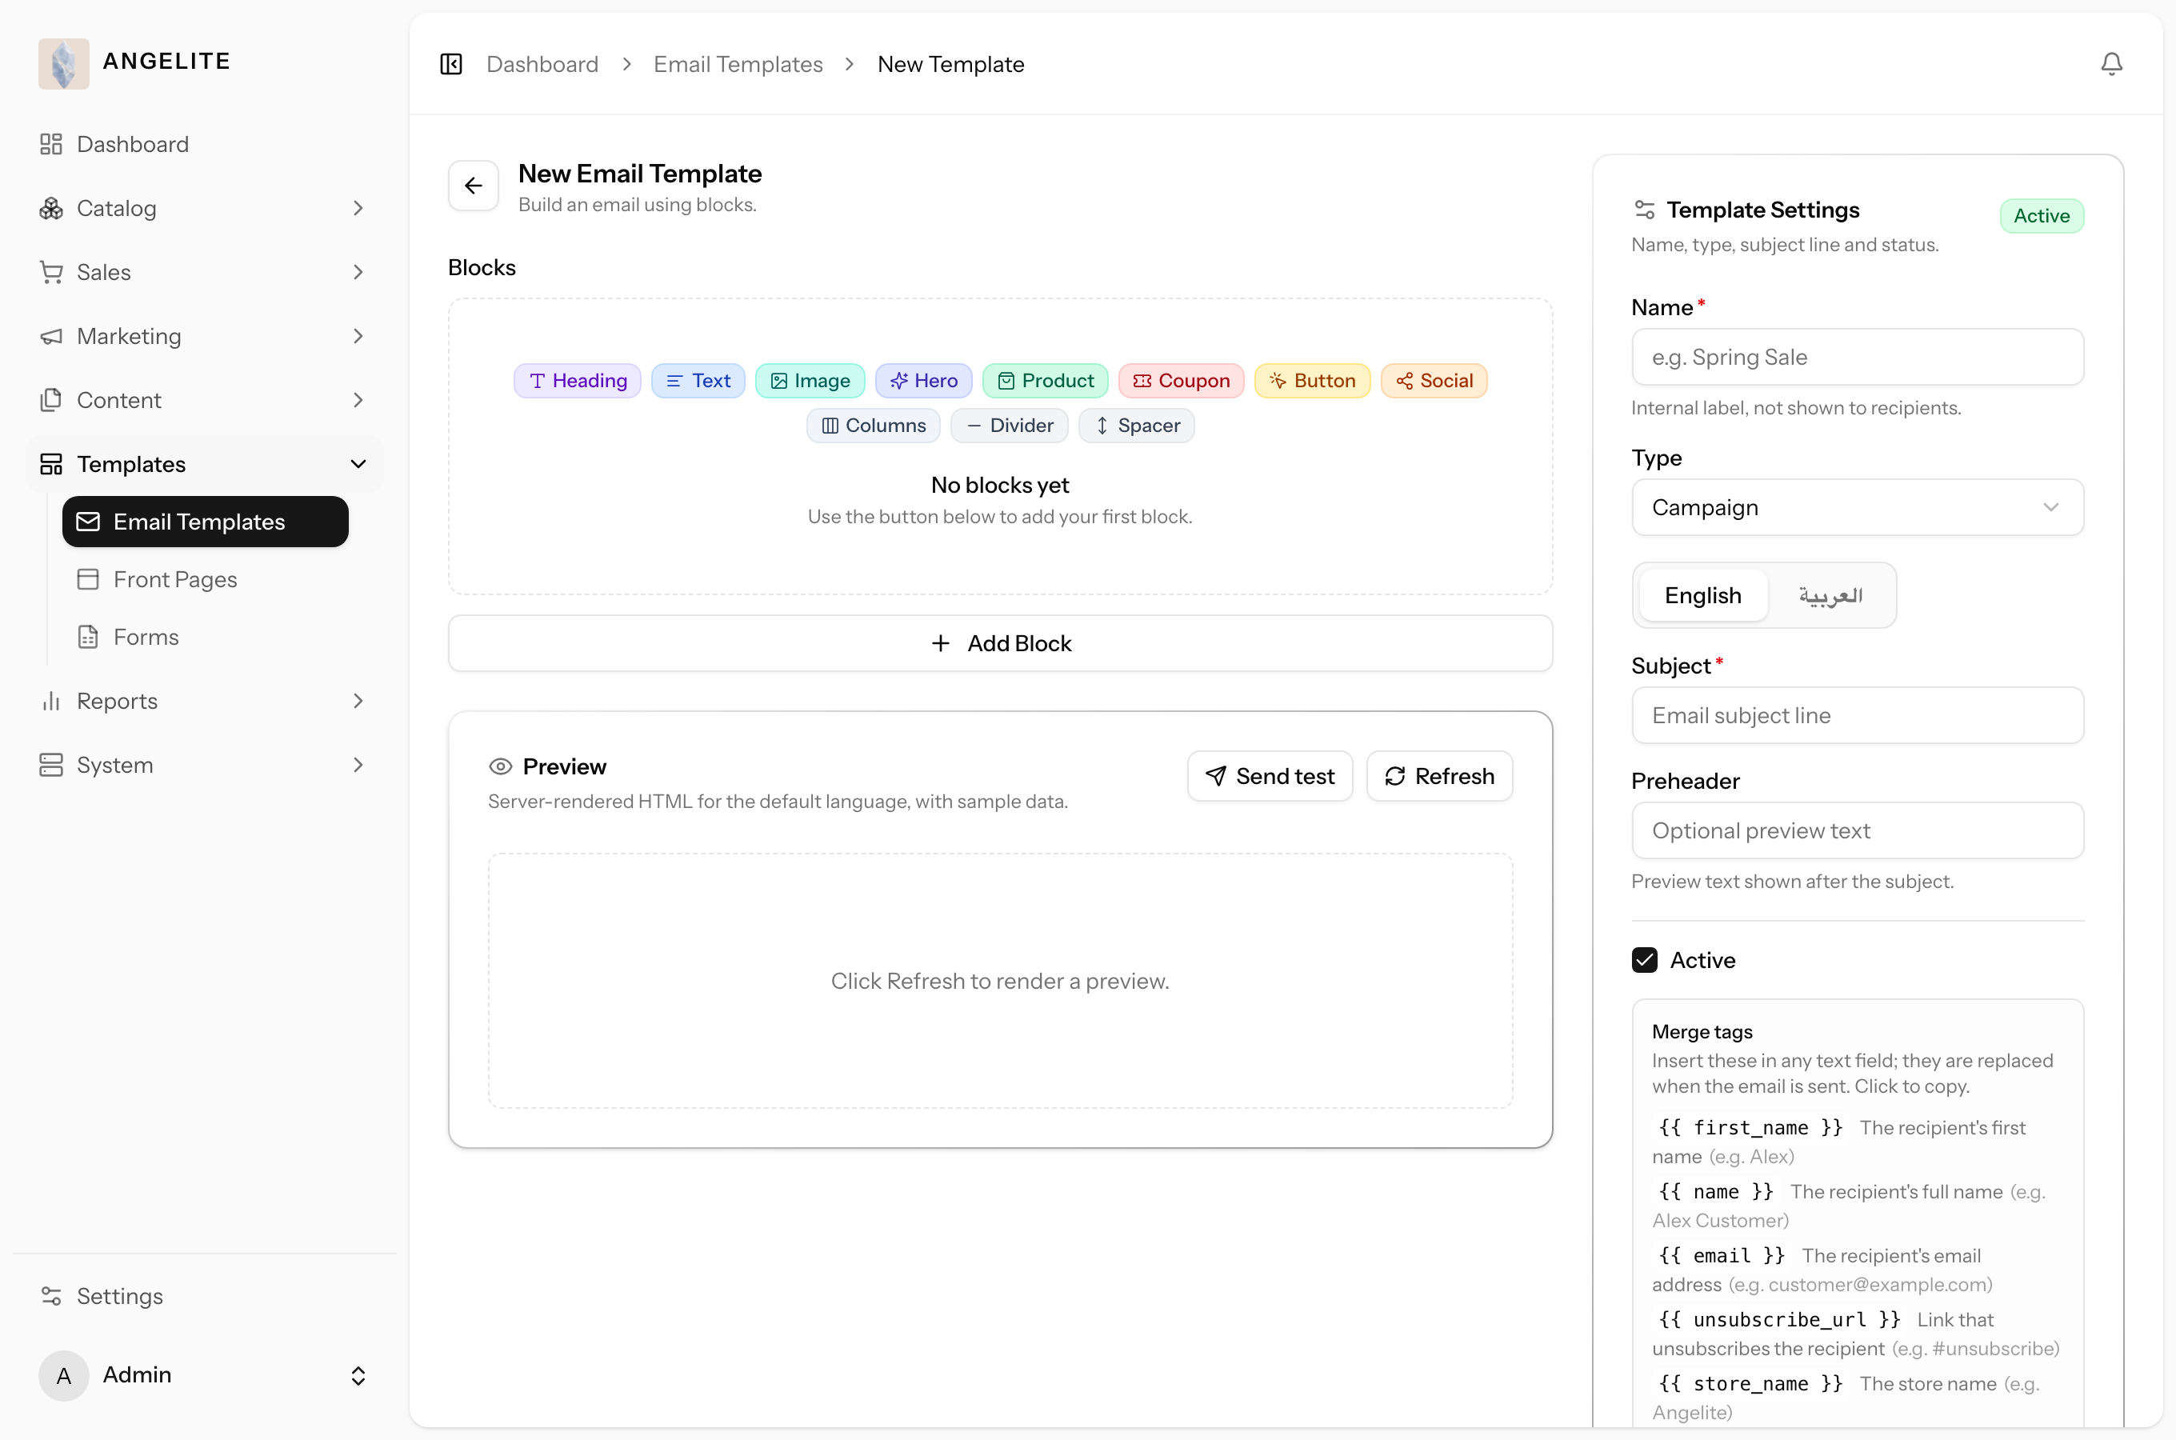2176x1440 pixels.
Task: Copy the {{ first_name }} merge tag
Action: coord(1750,1128)
